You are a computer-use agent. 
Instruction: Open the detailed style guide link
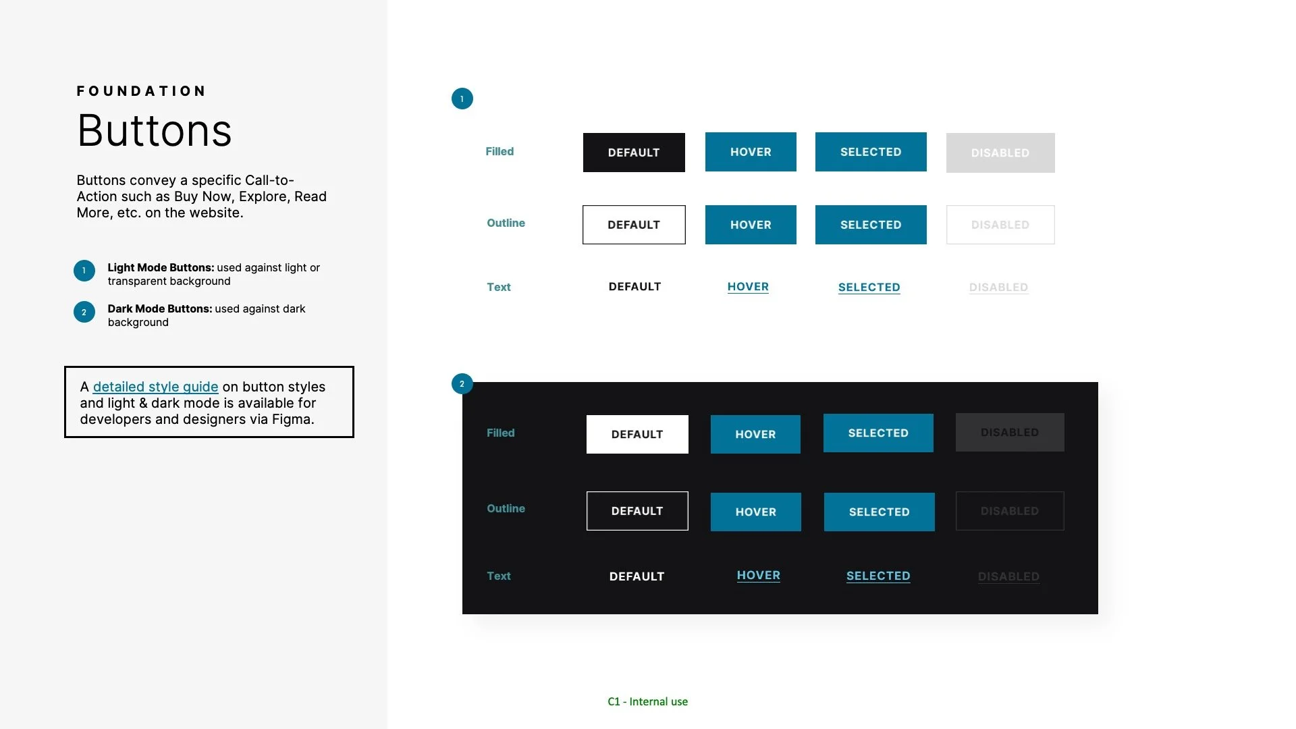click(155, 387)
